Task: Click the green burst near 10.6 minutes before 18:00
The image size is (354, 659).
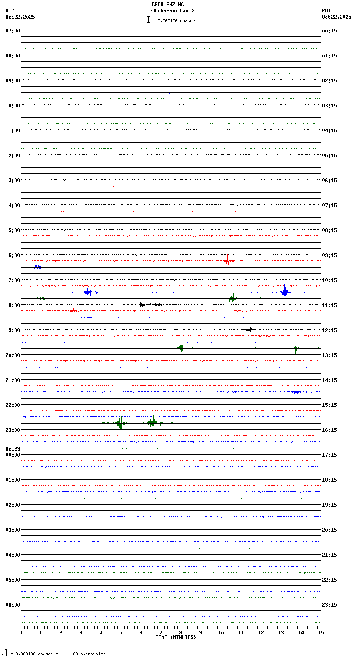Action: click(233, 298)
